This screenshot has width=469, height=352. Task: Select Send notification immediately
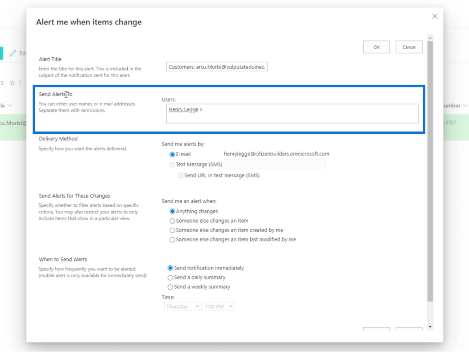[170, 268]
